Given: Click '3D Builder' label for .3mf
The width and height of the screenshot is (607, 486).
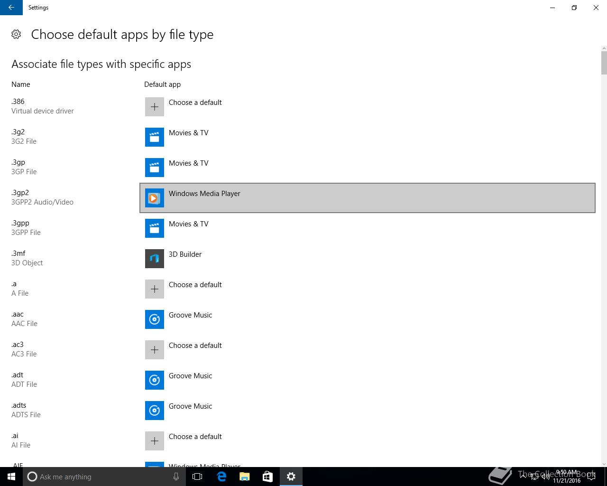Looking at the screenshot, I should [x=185, y=254].
